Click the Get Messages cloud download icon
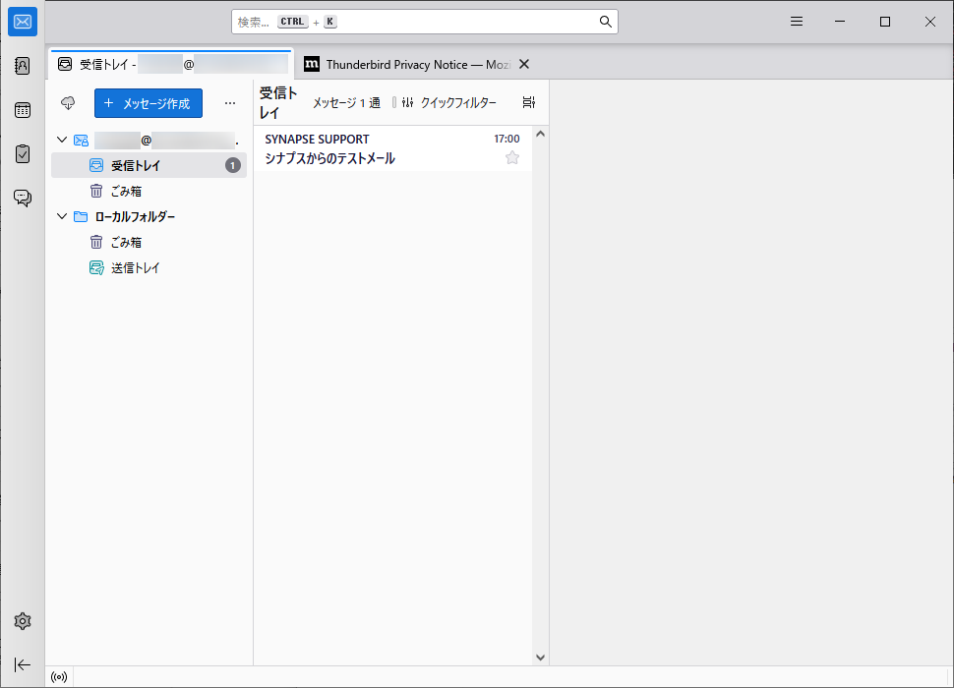 pos(68,103)
